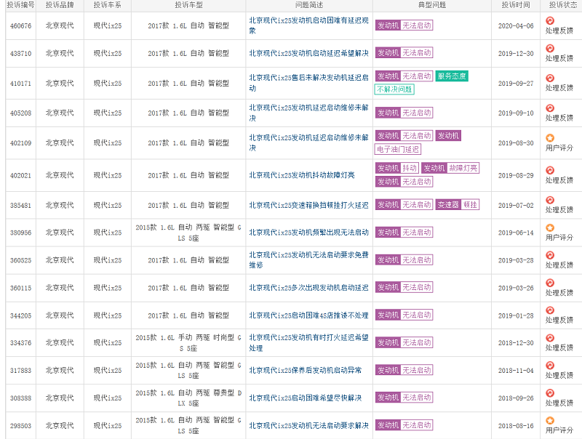582x439 pixels.
Task: Click the 处理反馈 status icon for complaint 308388
Action: [550, 393]
